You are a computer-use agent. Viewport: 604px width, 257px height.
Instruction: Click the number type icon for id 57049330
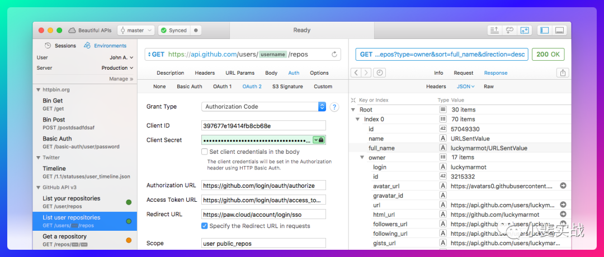click(x=443, y=129)
